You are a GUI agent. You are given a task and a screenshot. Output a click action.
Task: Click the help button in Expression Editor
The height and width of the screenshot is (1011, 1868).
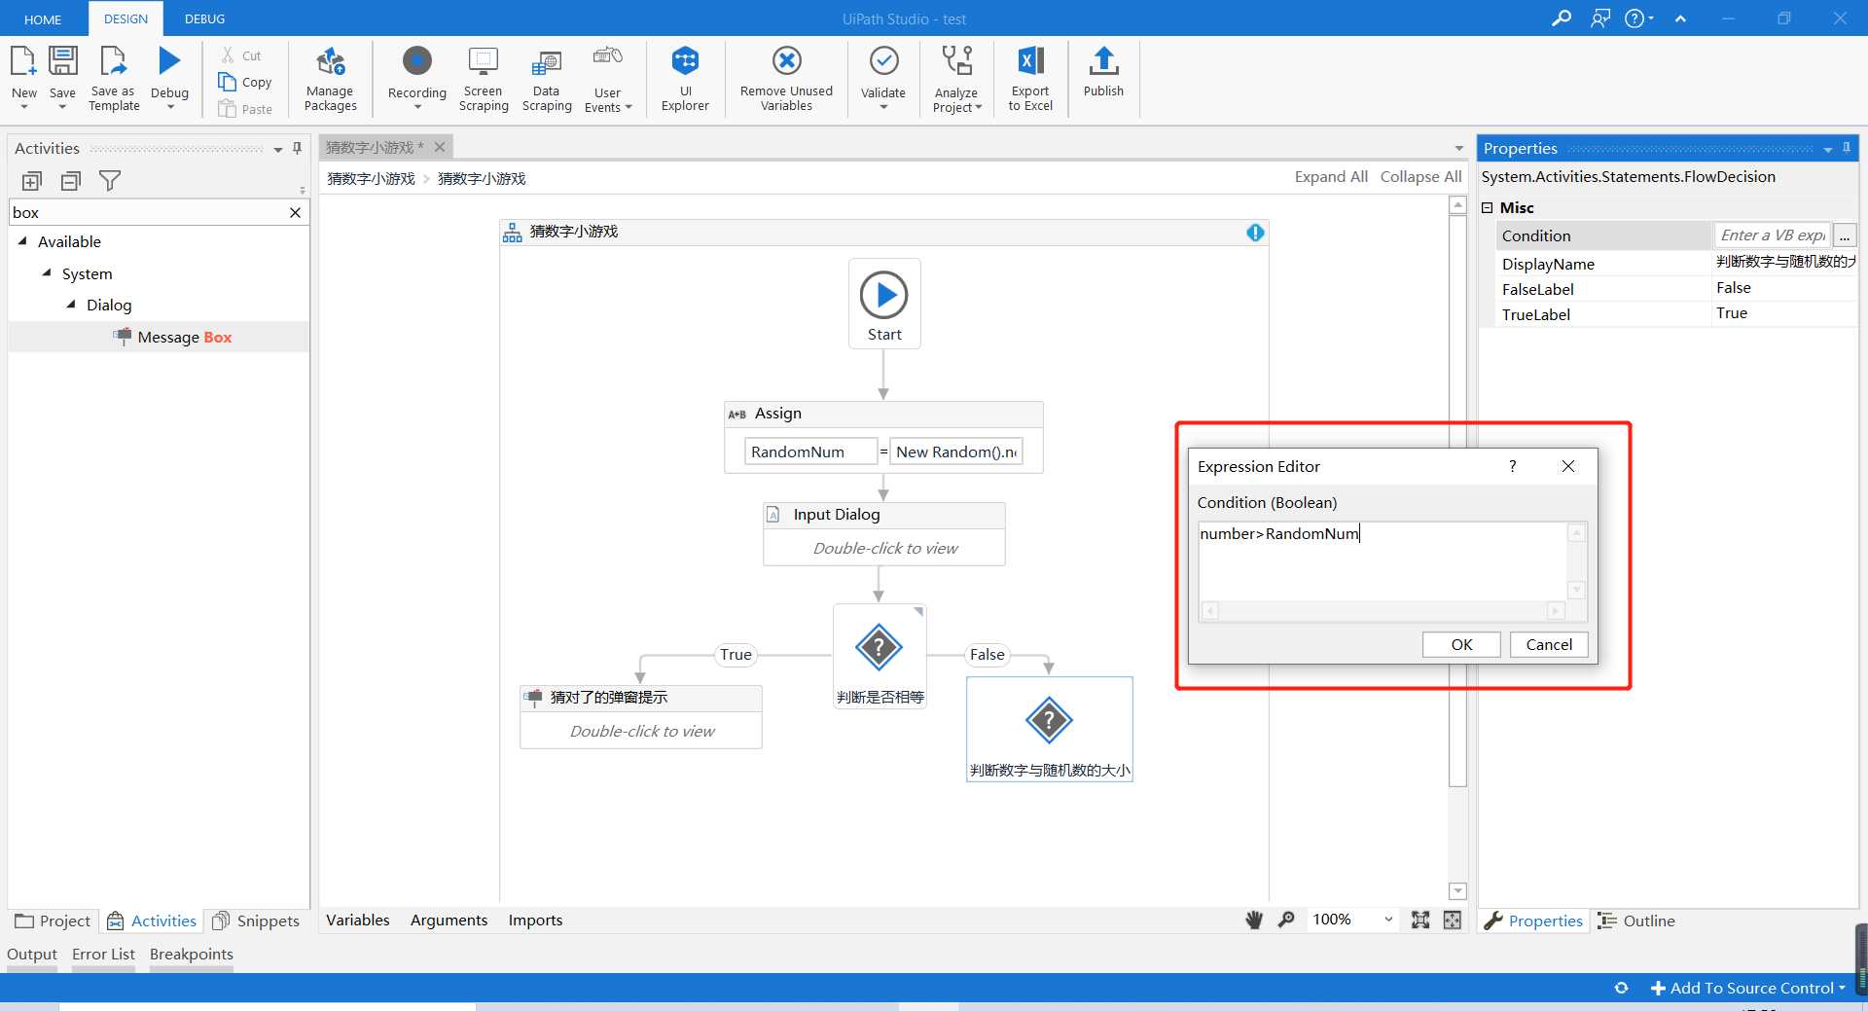pos(1512,466)
